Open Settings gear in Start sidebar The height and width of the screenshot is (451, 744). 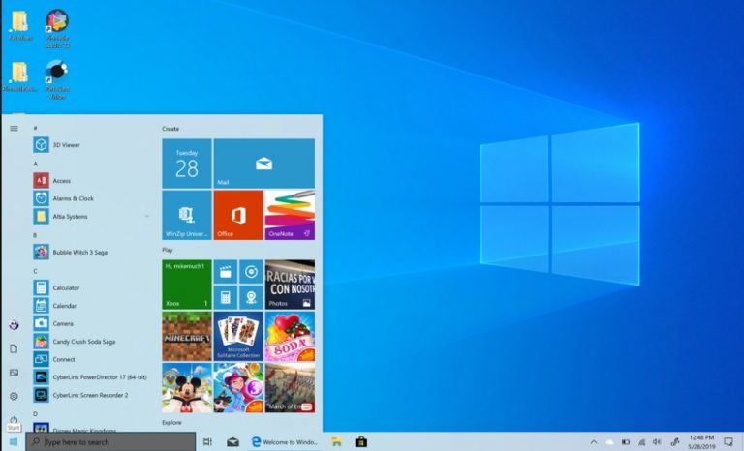(x=14, y=396)
